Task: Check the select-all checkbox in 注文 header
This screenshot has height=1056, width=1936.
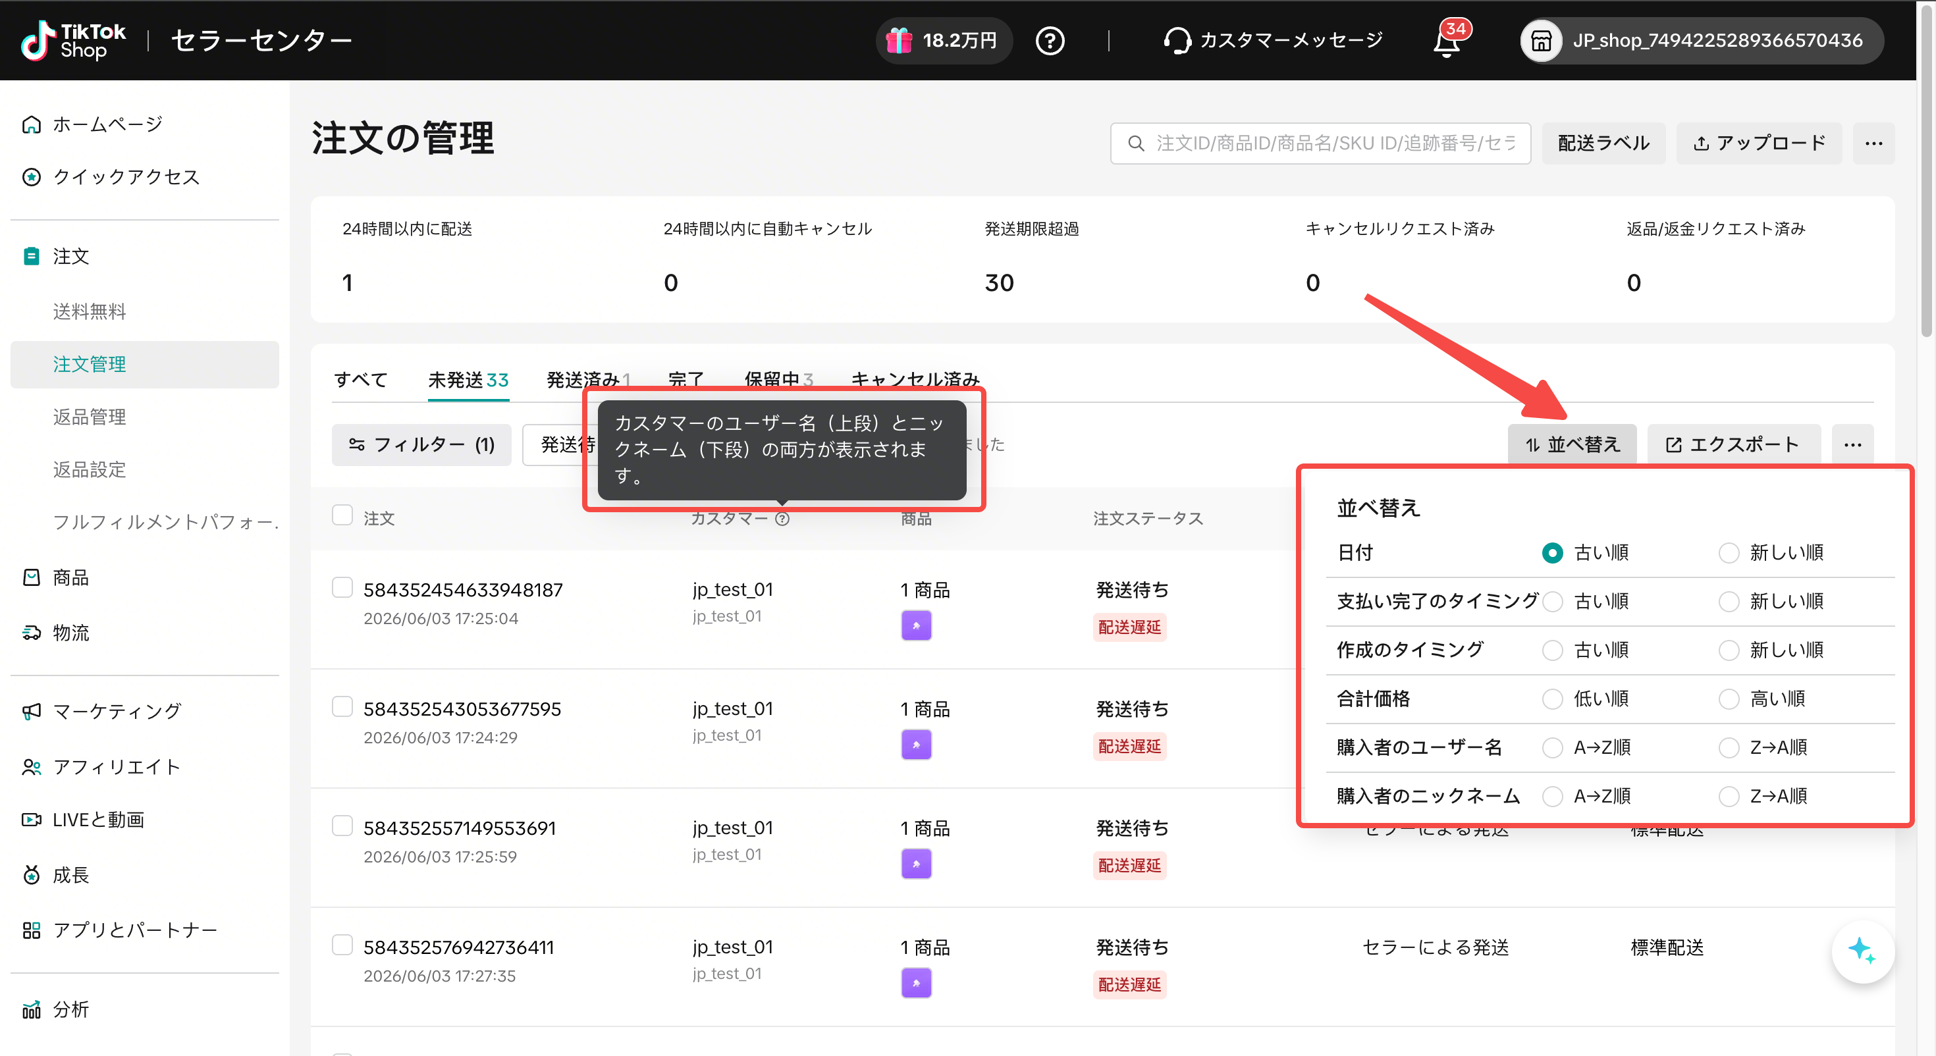Action: coord(342,515)
